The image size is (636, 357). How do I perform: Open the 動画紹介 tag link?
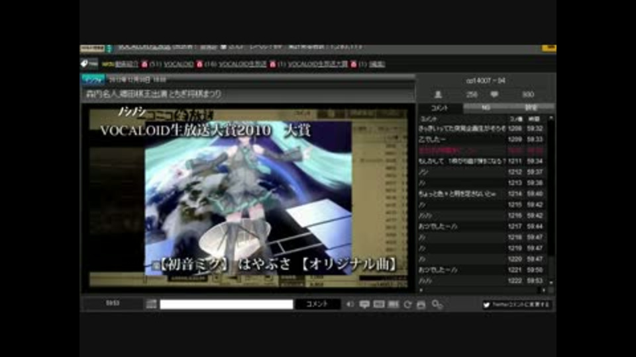127,64
